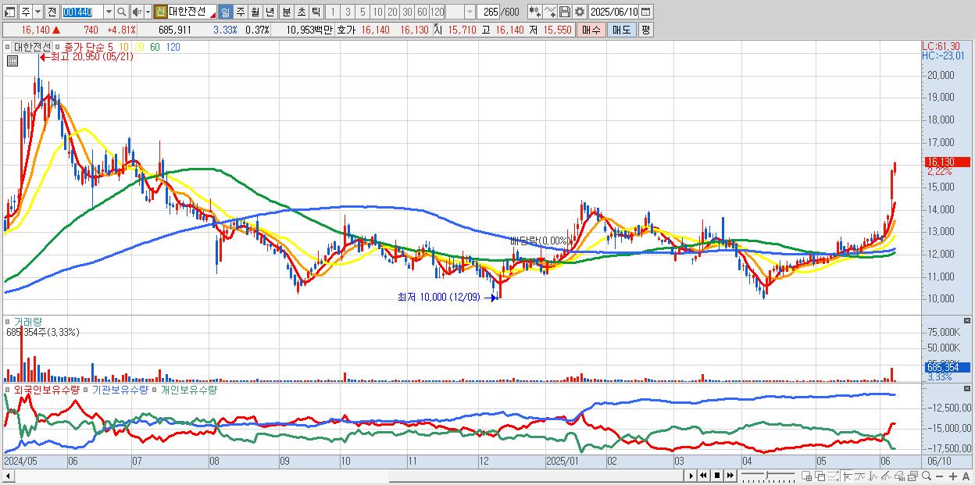Click the 대한전선 chart legend label

[31, 46]
